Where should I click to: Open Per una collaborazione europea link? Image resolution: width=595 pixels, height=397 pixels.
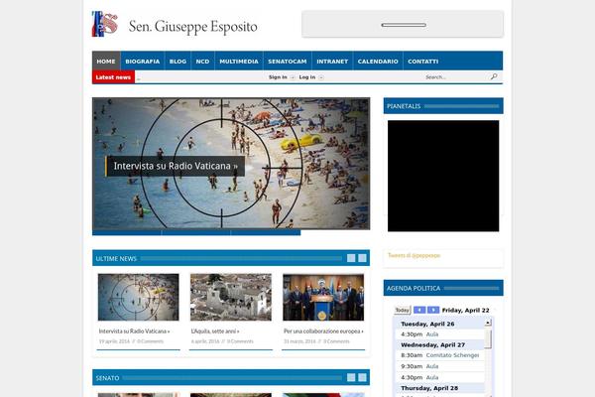tap(323, 331)
